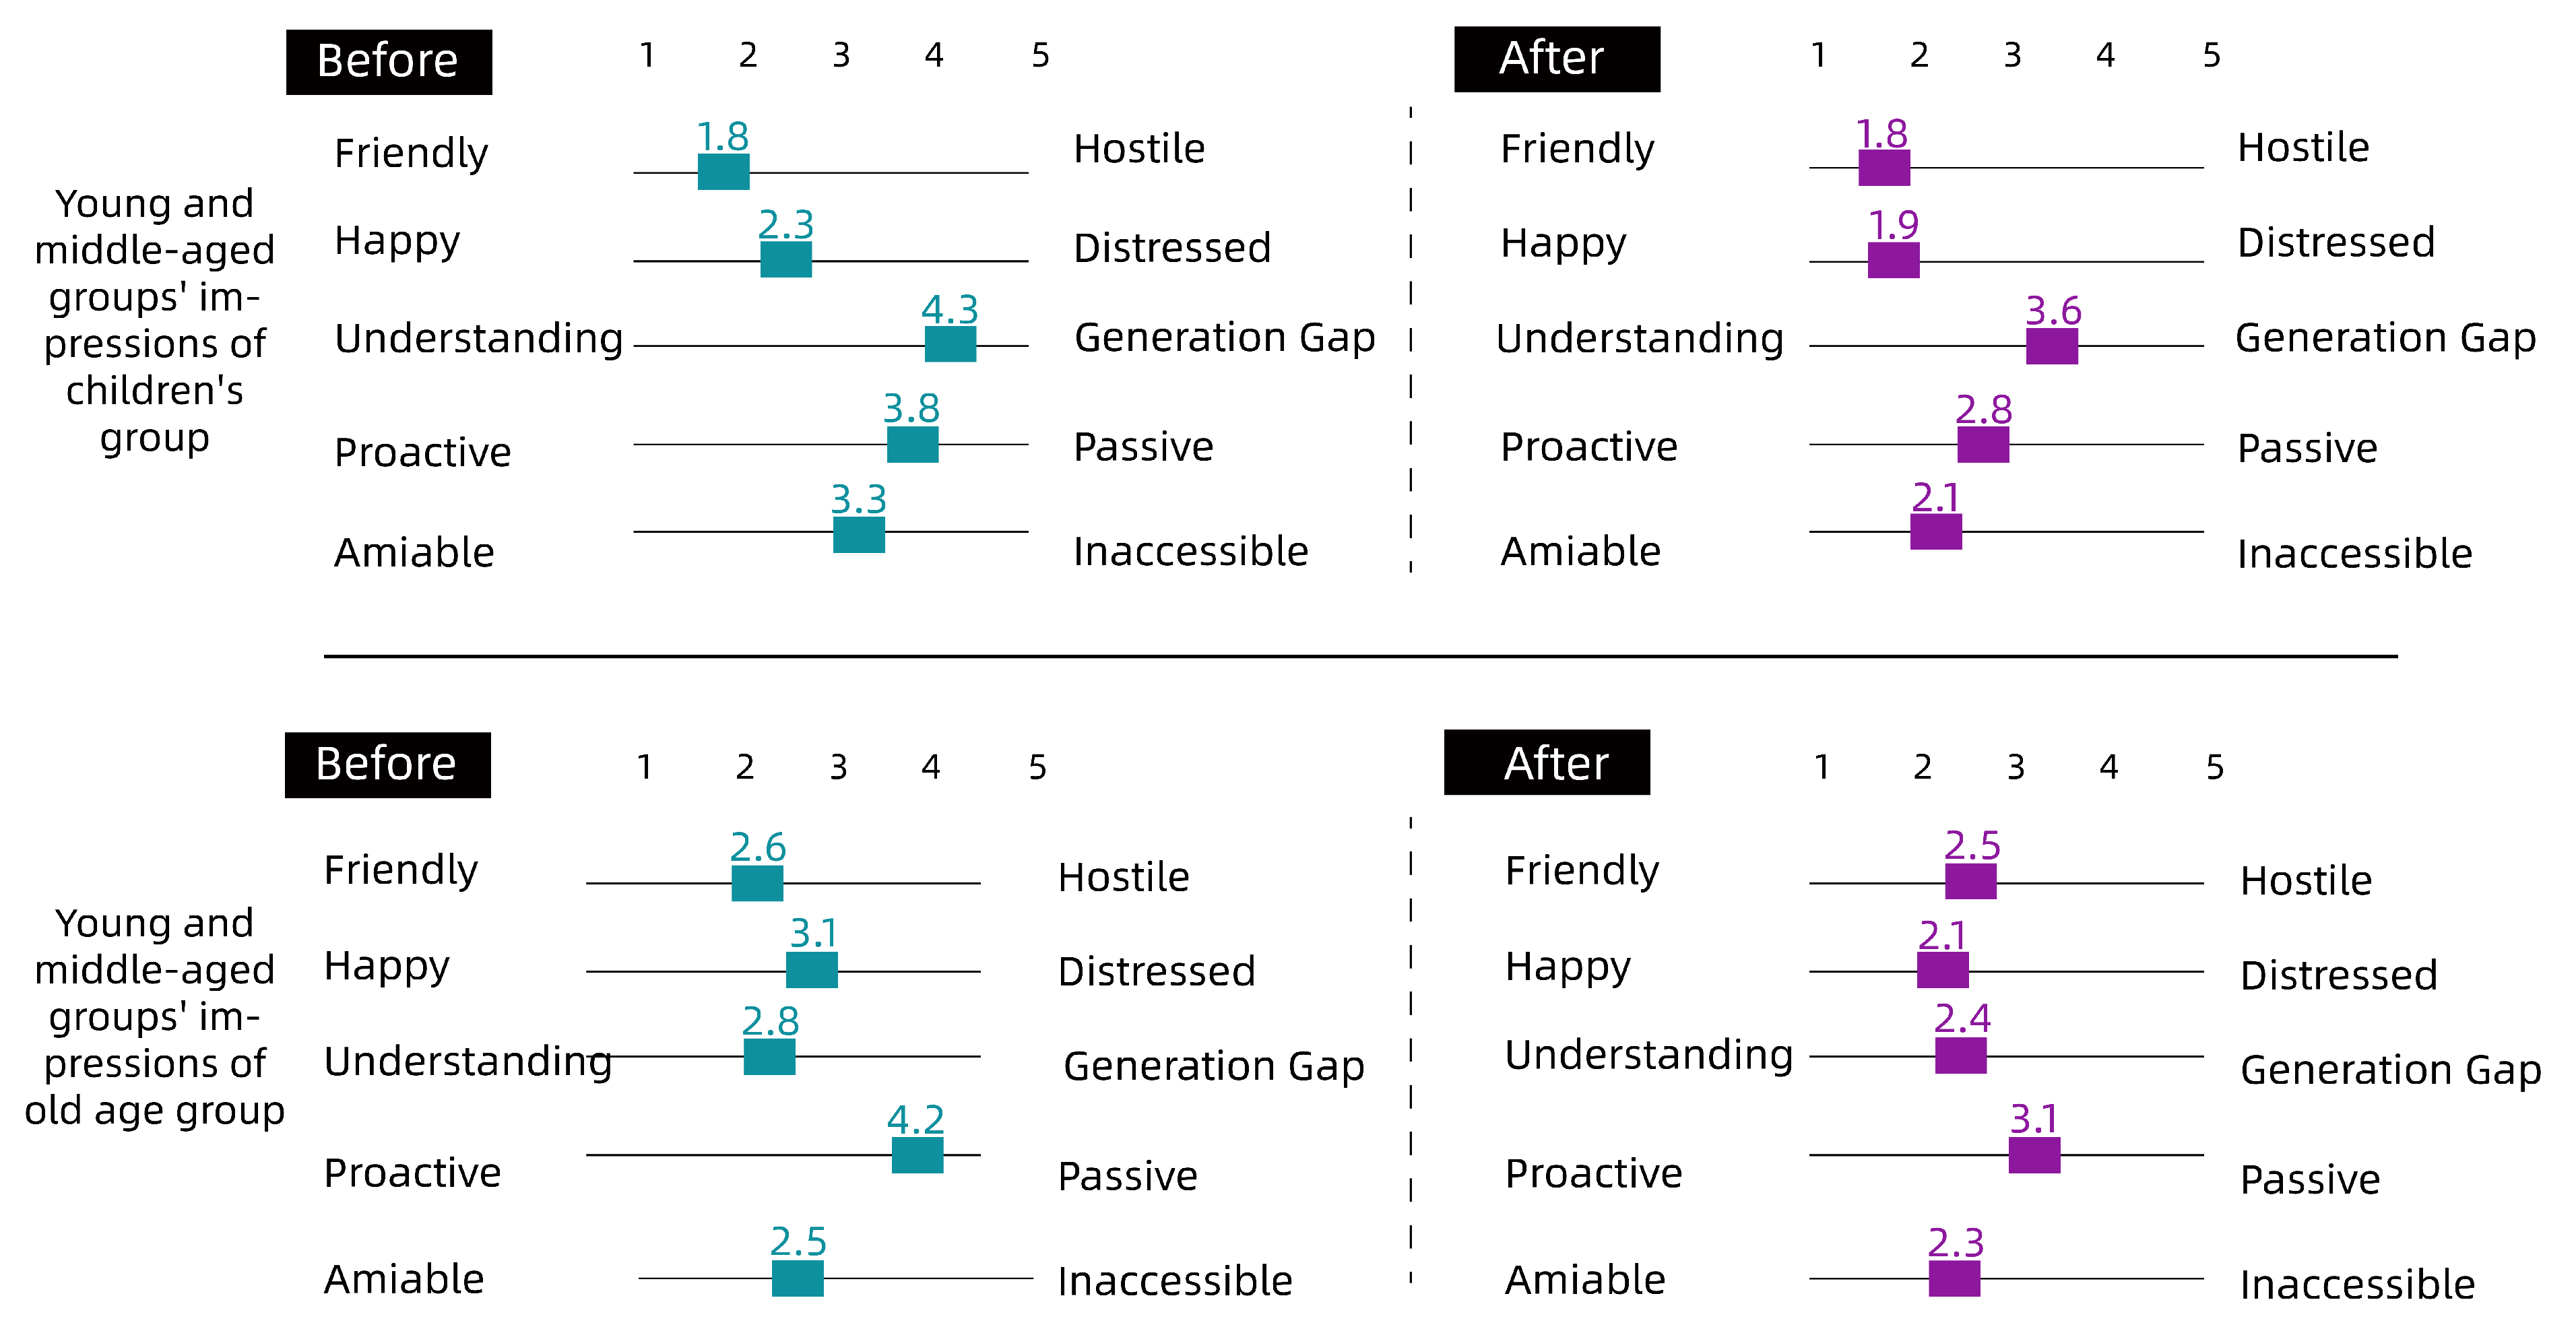Click the teal 1.8 Friendly marker
Image resolution: width=2576 pixels, height=1329 pixels.
pos(723,172)
